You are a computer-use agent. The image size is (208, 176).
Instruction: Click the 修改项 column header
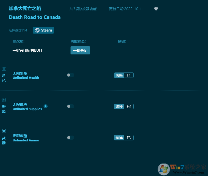[19, 41]
